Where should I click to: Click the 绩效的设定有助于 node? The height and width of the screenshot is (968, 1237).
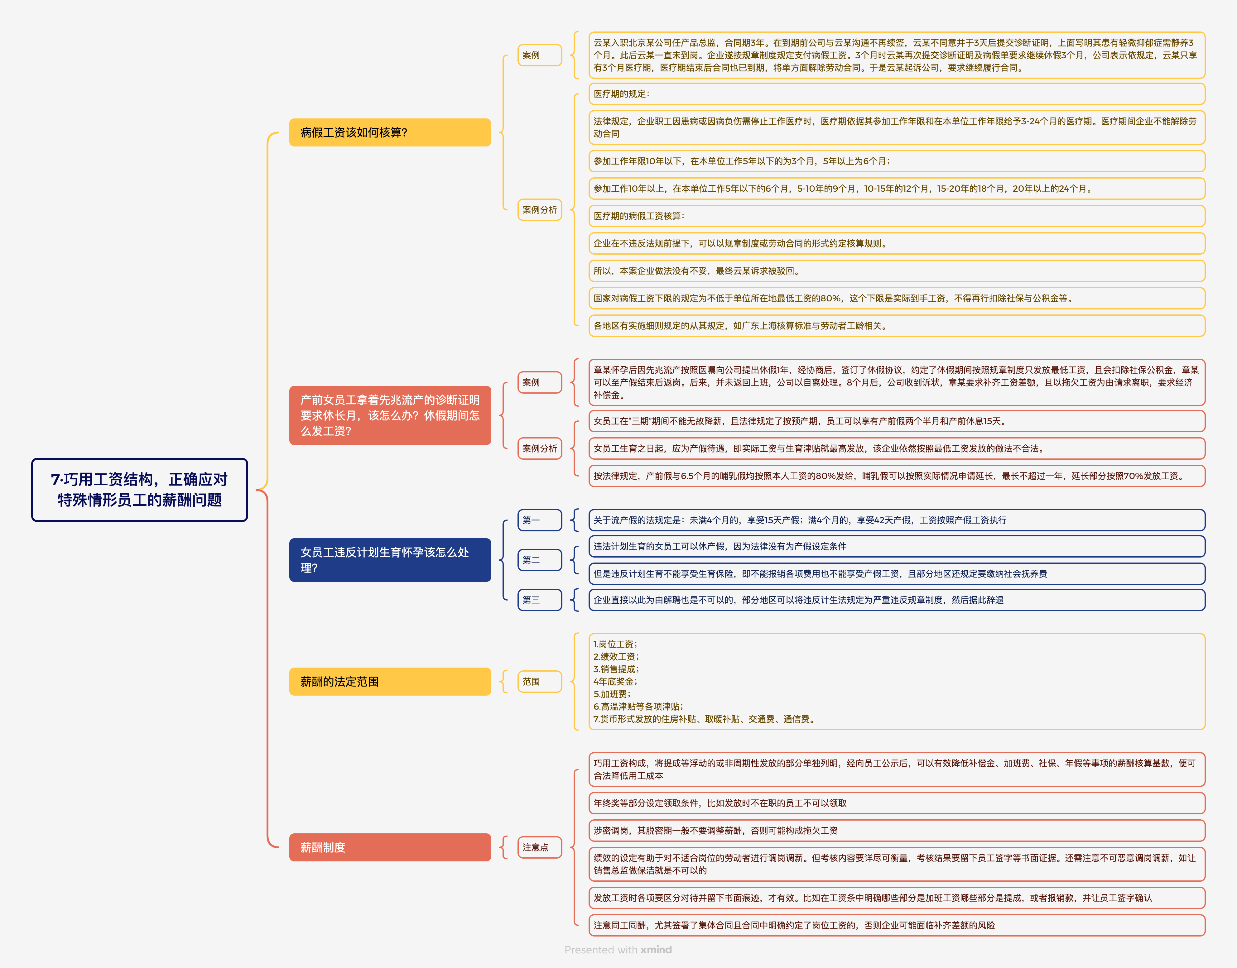point(897,864)
